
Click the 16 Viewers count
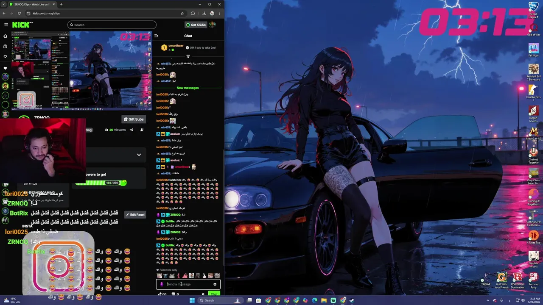[x=115, y=130]
